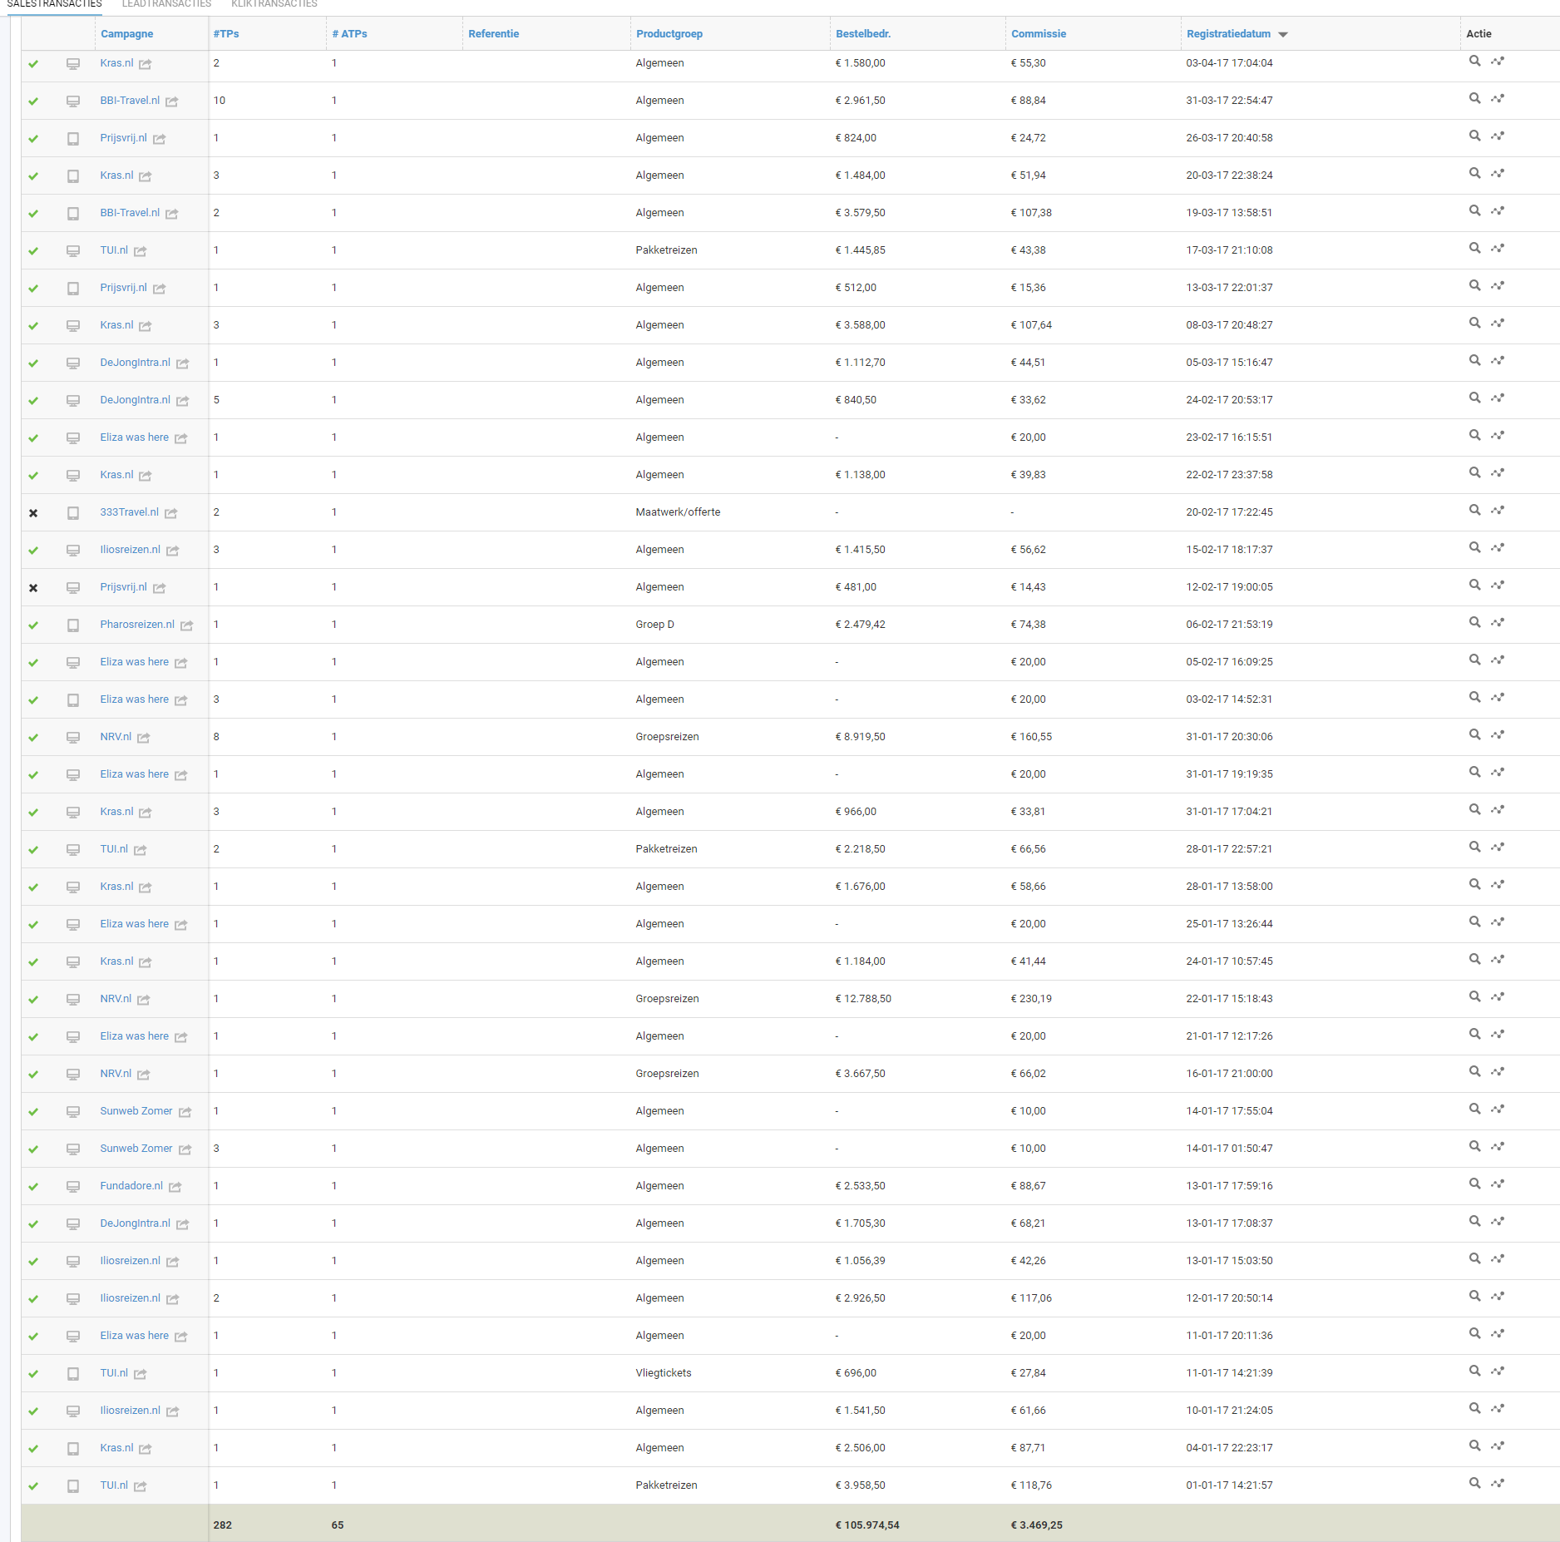This screenshot has height=1542, width=1560.
Task: Sort by Bestelbedr. column header
Action: pyautogui.click(x=863, y=34)
